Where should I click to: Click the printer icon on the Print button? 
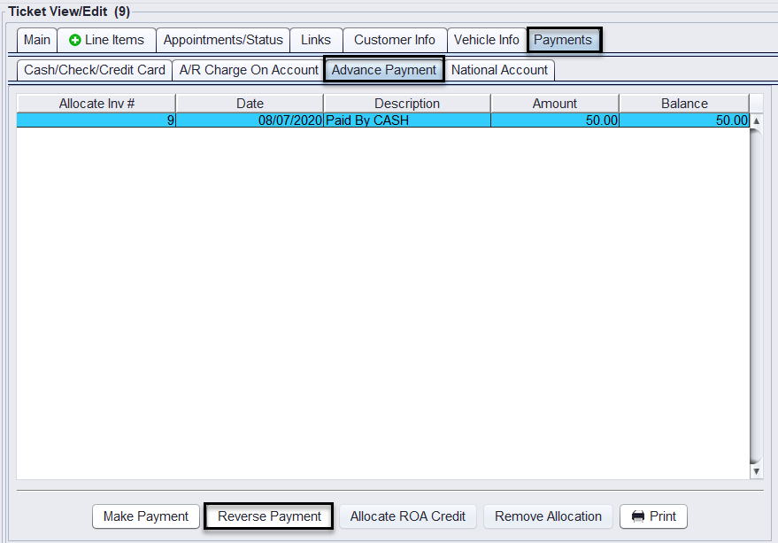tap(637, 516)
